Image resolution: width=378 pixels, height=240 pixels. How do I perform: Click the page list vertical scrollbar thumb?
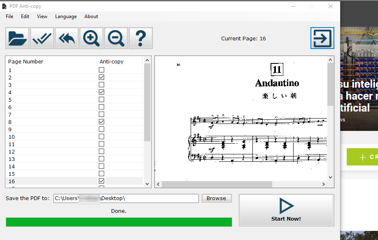[147, 102]
